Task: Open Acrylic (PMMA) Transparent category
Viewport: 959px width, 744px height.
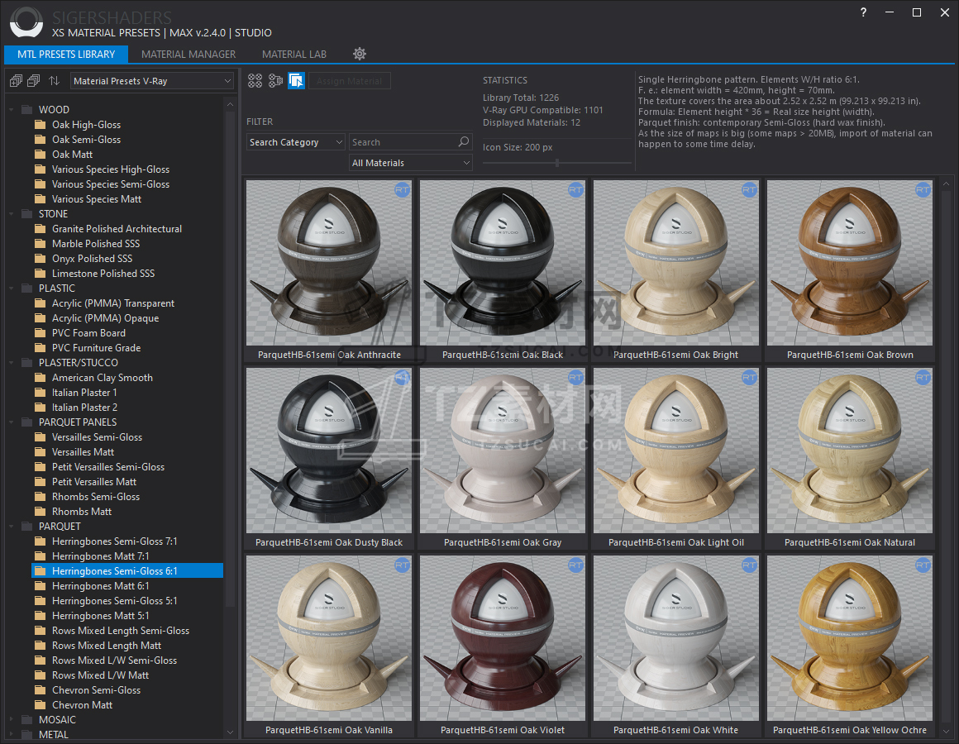Action: pos(113,303)
